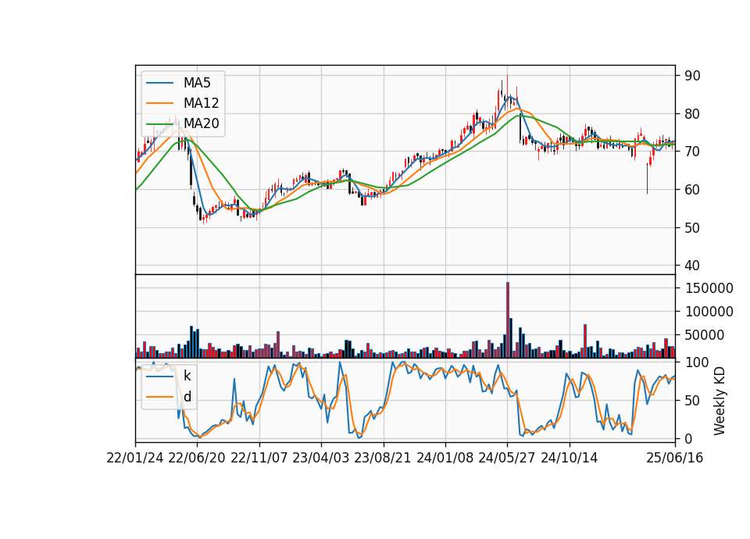The width and height of the screenshot is (750, 539).
Task: Click the 24/01/08 date tick label
Action: pyautogui.click(x=445, y=459)
